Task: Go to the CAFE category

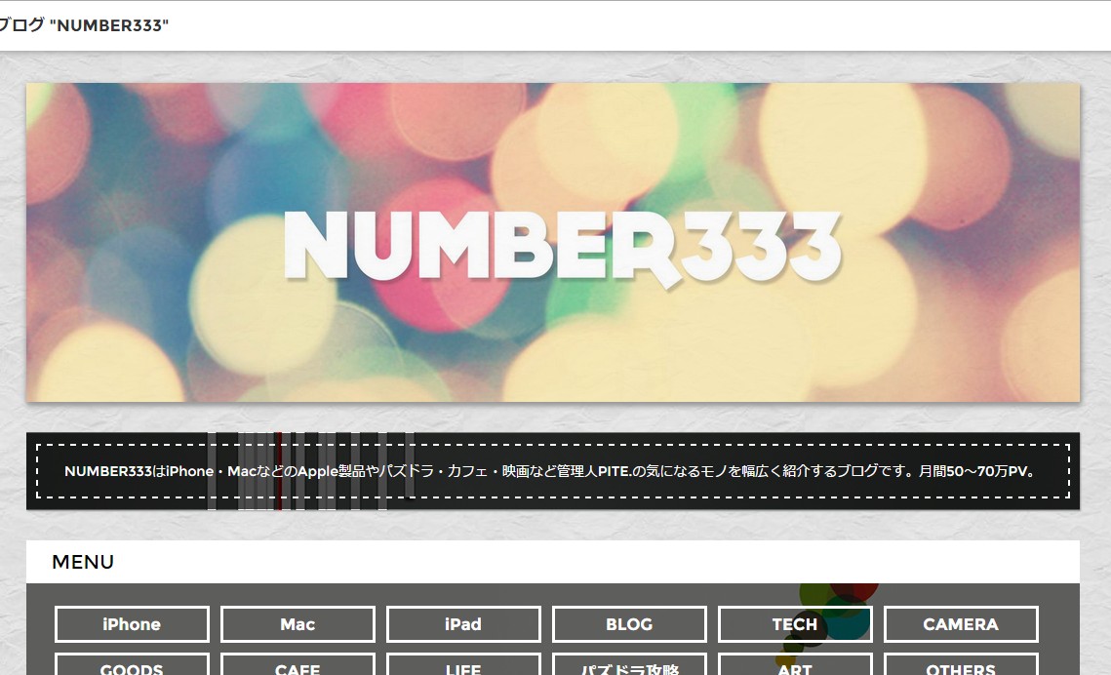Action: pyautogui.click(x=298, y=664)
